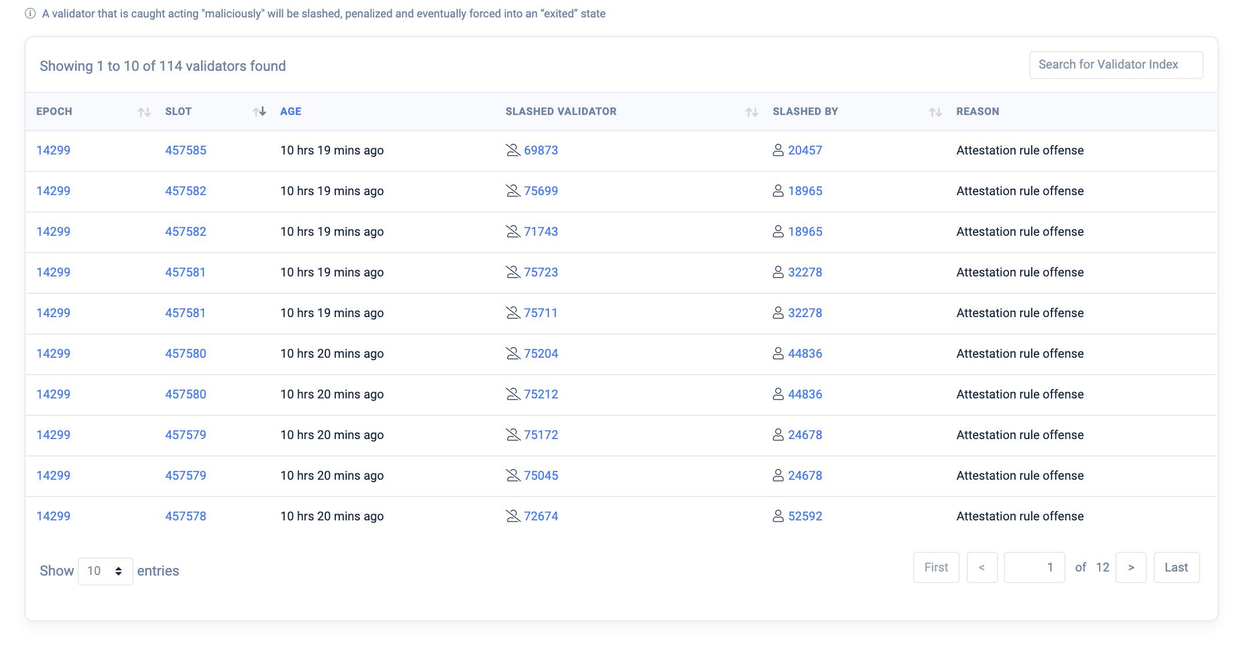Click the Age column header
Image resolution: width=1249 pixels, height=647 pixels.
290,112
